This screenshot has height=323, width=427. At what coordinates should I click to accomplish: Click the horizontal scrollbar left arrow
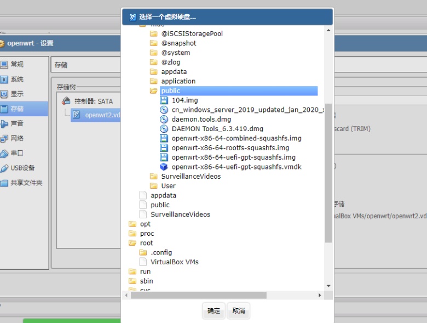tap(126, 295)
